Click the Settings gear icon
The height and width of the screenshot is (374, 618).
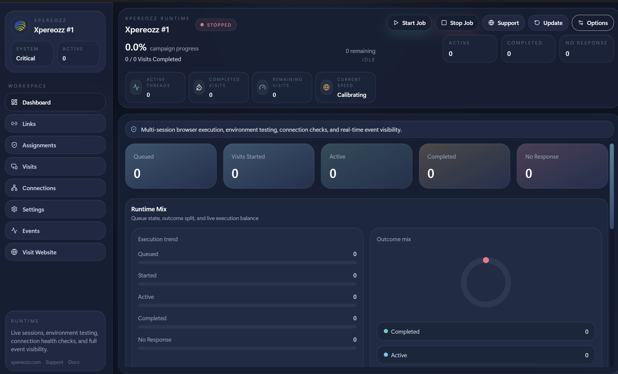pos(14,209)
